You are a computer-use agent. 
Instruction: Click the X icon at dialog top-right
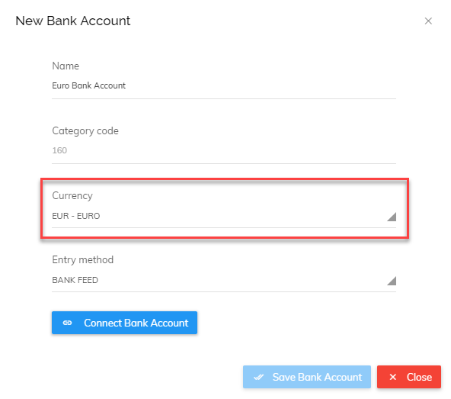coord(428,21)
